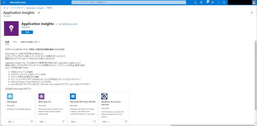Image resolution: width=257 pixels, height=126 pixels.
Task: Switch to the プラン tab
Action: pyautogui.click(x=15, y=42)
